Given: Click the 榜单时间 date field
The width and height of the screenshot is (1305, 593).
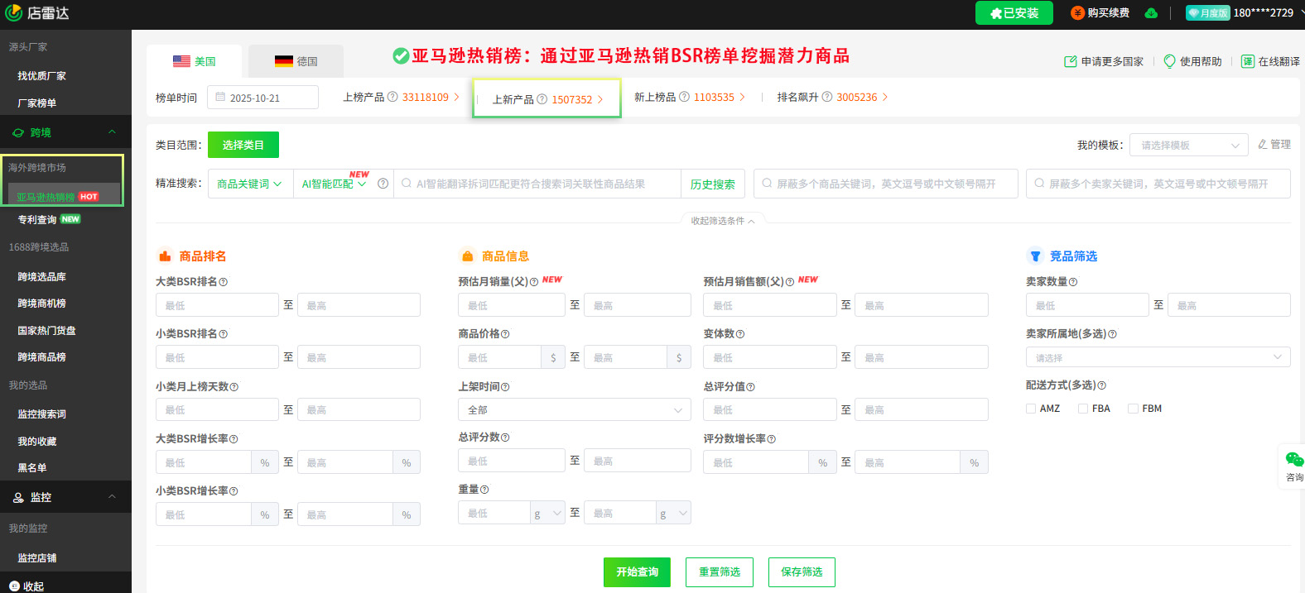Looking at the screenshot, I should (x=262, y=98).
